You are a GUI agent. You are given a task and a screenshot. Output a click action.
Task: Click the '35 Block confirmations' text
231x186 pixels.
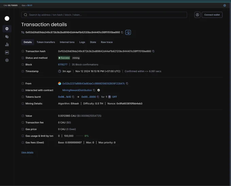pyautogui.click(x=85, y=64)
